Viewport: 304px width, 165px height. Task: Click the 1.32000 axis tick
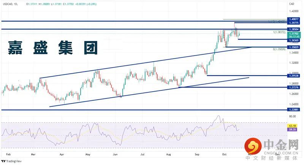(x=294, y=63)
